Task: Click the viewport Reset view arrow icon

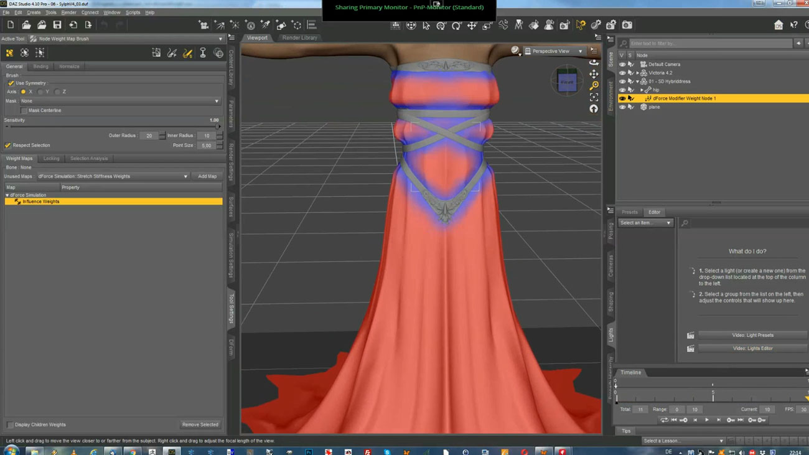Action: pos(594,109)
